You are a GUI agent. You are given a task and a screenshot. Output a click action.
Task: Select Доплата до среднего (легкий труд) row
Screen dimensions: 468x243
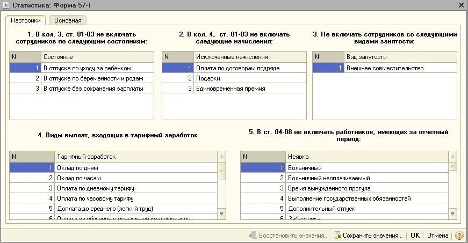pyautogui.click(x=113, y=208)
